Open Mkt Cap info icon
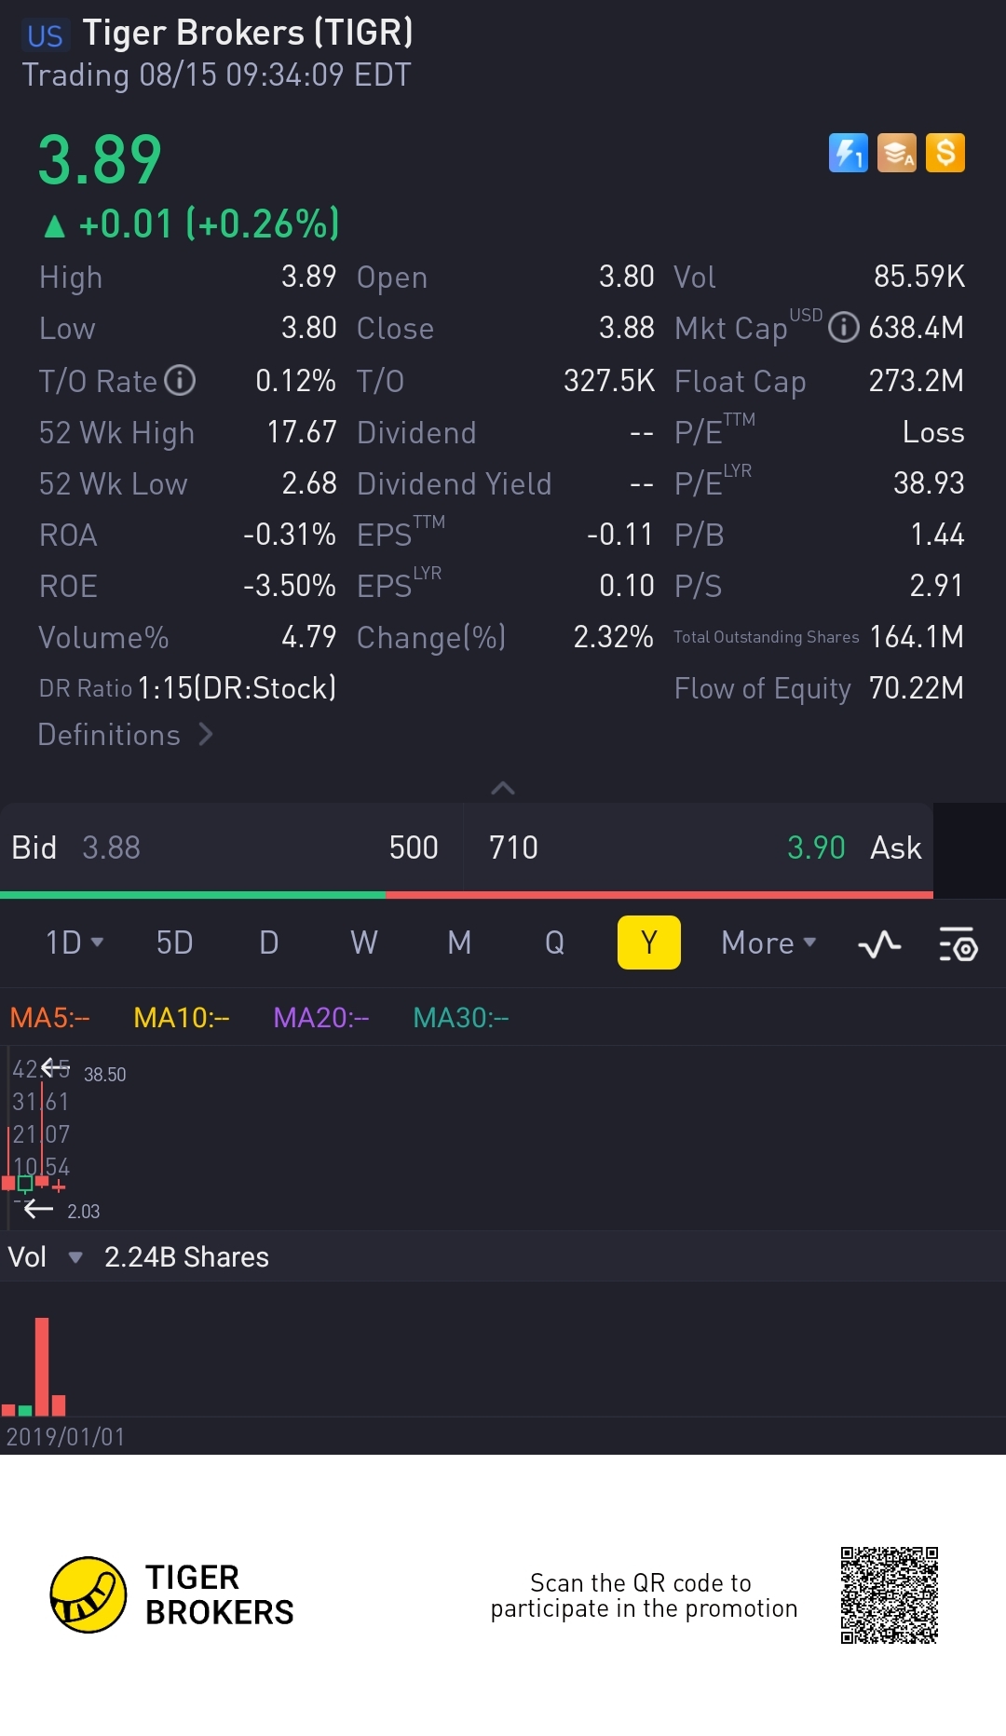Image resolution: width=1006 pixels, height=1736 pixels. [843, 328]
